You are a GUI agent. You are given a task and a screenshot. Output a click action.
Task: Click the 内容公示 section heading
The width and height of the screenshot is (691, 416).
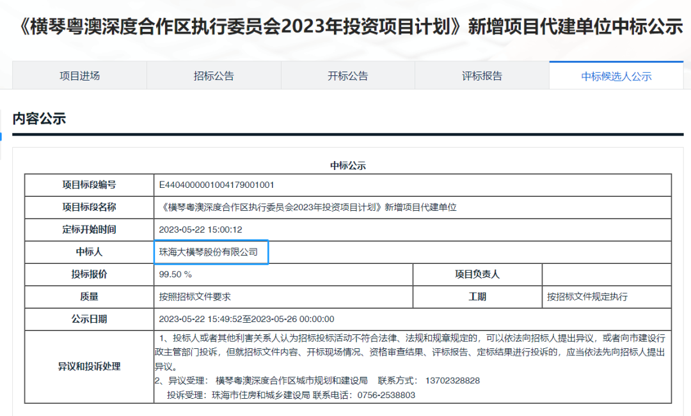(39, 118)
